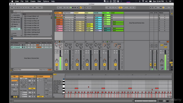Image resolution: width=183 pixels, height=103 pixels.
Task: Adjust the Master track volume fader
Action: point(167,54)
